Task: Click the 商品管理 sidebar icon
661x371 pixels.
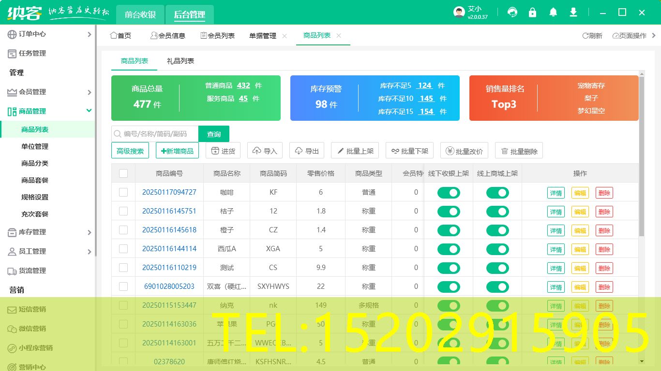Action: pyautogui.click(x=12, y=112)
